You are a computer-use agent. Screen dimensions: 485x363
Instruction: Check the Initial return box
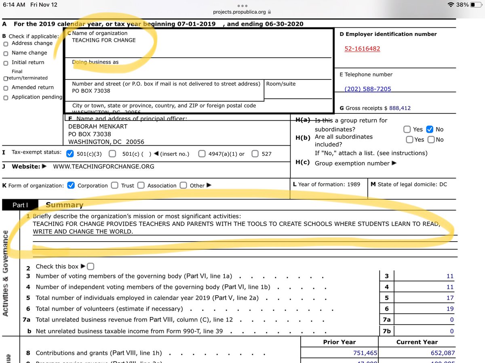6,63
